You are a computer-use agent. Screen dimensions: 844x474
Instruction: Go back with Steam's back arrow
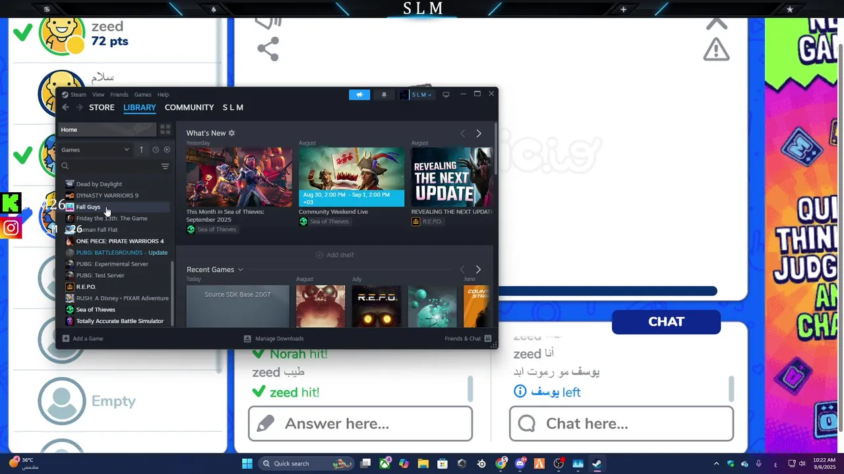click(65, 107)
